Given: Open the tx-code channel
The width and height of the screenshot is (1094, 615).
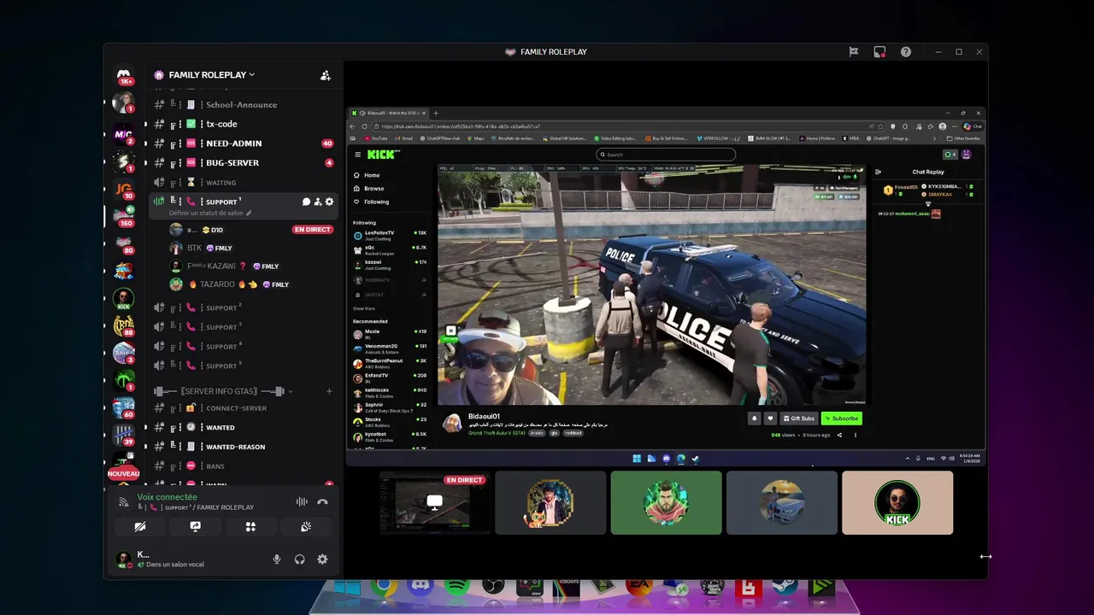Looking at the screenshot, I should tap(242, 124).
